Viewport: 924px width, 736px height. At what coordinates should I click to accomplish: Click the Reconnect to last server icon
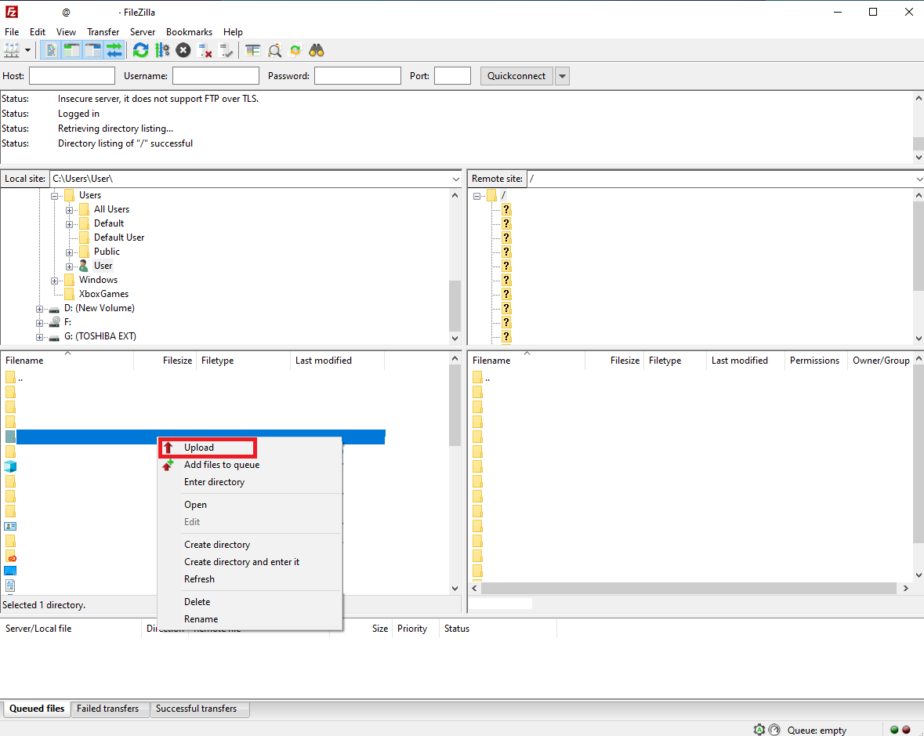point(226,51)
